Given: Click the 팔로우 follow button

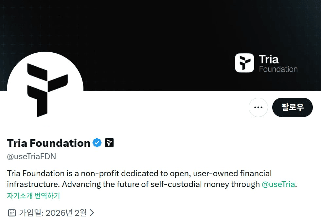Looking at the screenshot, I should (x=292, y=107).
